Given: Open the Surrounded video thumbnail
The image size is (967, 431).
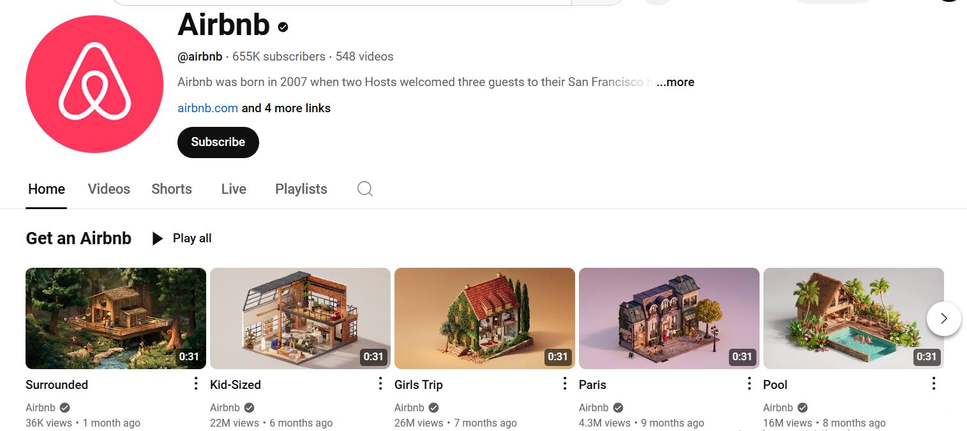Looking at the screenshot, I should tap(116, 318).
